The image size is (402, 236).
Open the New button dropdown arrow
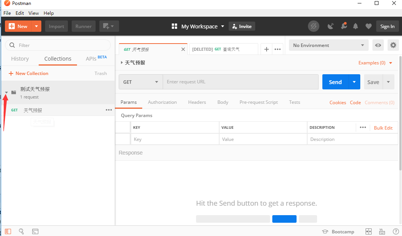pos(36,27)
